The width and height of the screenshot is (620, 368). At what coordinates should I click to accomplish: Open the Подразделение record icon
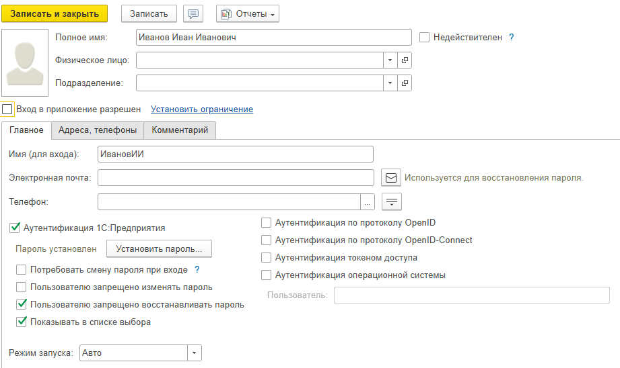405,83
